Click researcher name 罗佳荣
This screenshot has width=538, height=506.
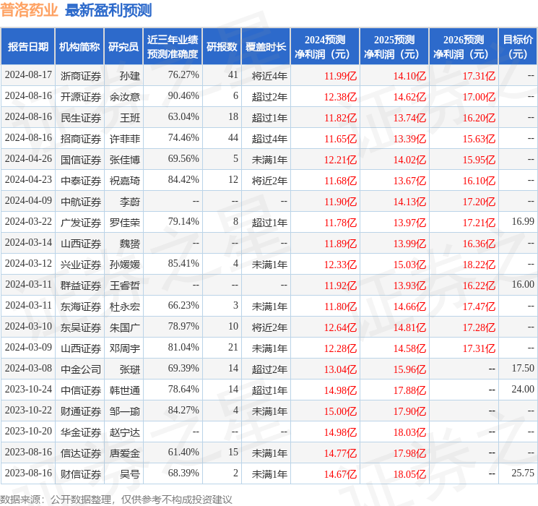[x=124, y=222]
